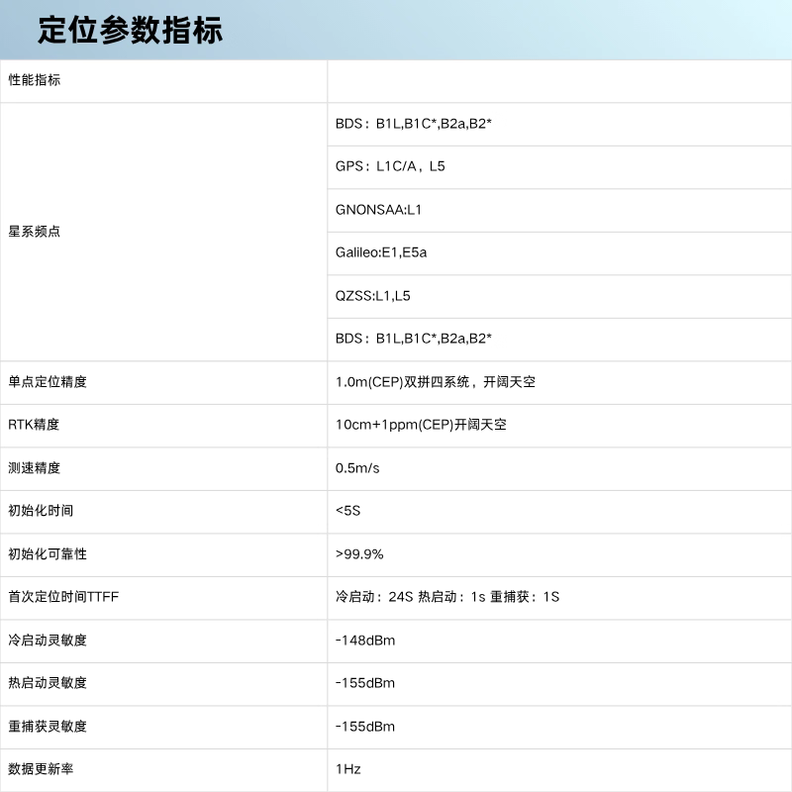
Task: Select the 初始化可靠性 label
Action: tap(48, 554)
